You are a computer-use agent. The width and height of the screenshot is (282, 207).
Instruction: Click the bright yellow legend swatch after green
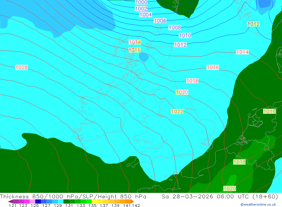(94, 201)
